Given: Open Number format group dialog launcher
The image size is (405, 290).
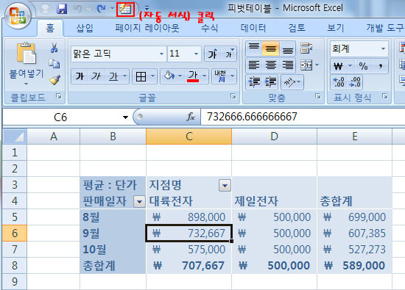Looking at the screenshot, I should point(385,96).
